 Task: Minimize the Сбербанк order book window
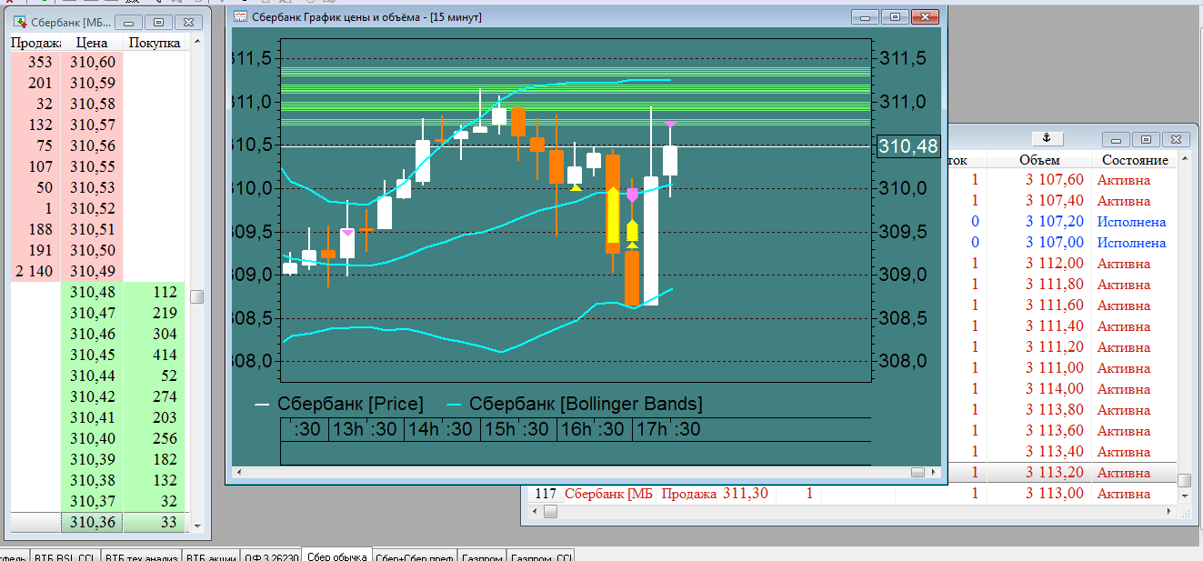[130, 21]
